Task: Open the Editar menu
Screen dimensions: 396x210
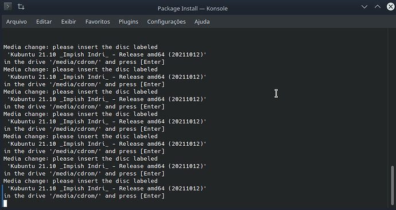Action: [x=44, y=22]
